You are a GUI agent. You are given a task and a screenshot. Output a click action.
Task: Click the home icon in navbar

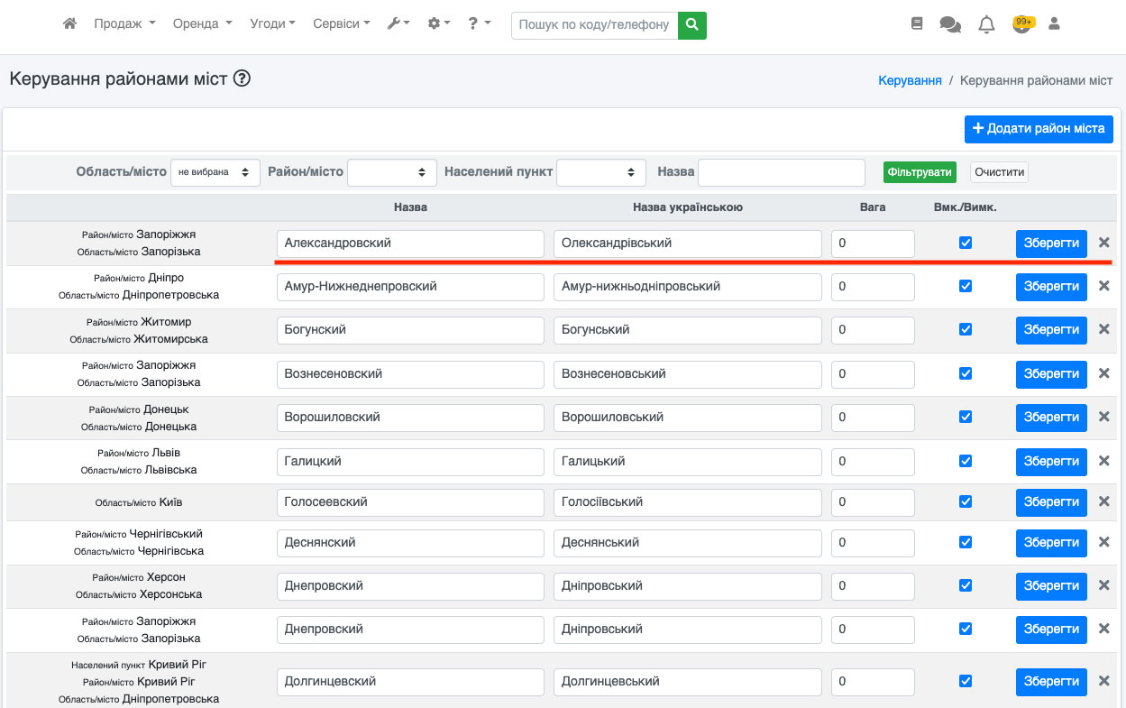pos(69,24)
